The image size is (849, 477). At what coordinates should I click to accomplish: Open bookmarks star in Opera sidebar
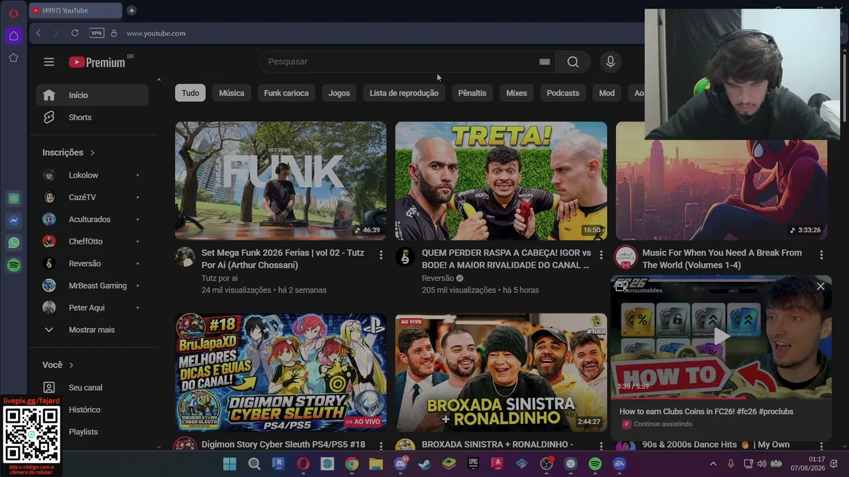click(13, 58)
